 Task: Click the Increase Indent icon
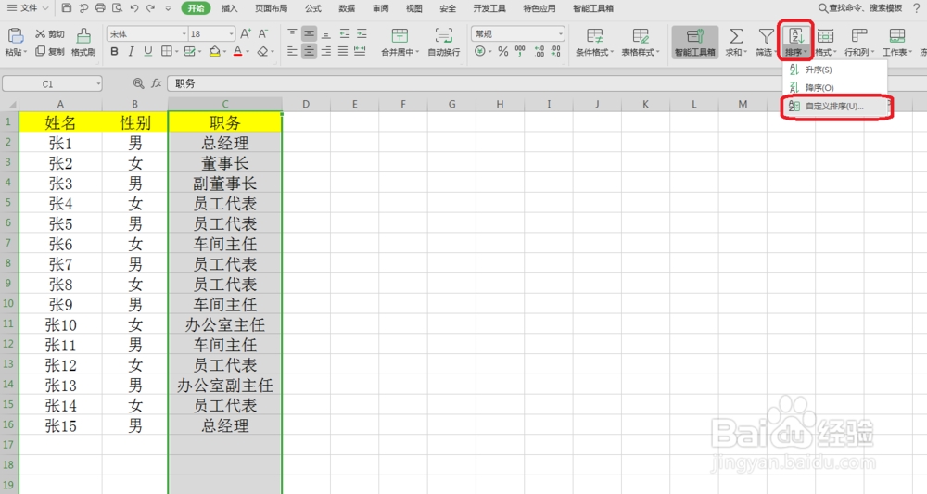coord(362,33)
